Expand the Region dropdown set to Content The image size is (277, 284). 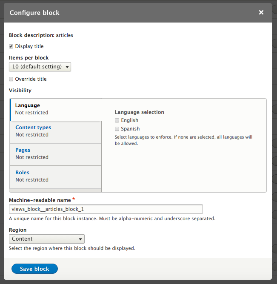point(47,239)
